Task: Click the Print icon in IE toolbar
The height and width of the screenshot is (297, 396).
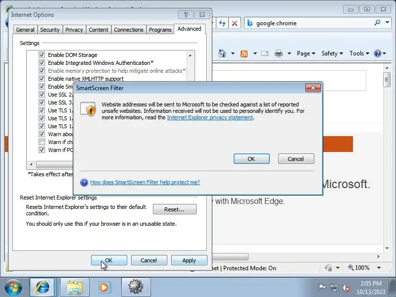Action: (279, 53)
